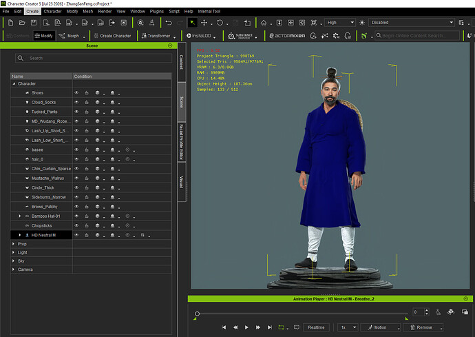Click the magnifier icon in Scene search
The image size is (475, 337).
click(x=20, y=58)
